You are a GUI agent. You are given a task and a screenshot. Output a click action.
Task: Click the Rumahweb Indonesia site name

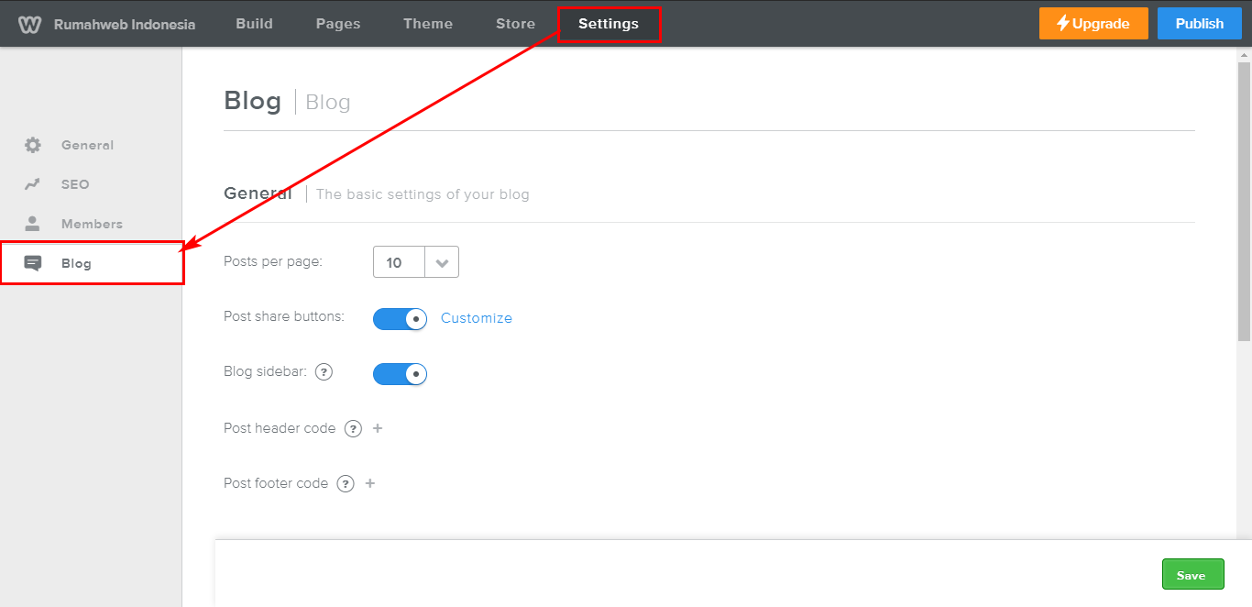(125, 25)
